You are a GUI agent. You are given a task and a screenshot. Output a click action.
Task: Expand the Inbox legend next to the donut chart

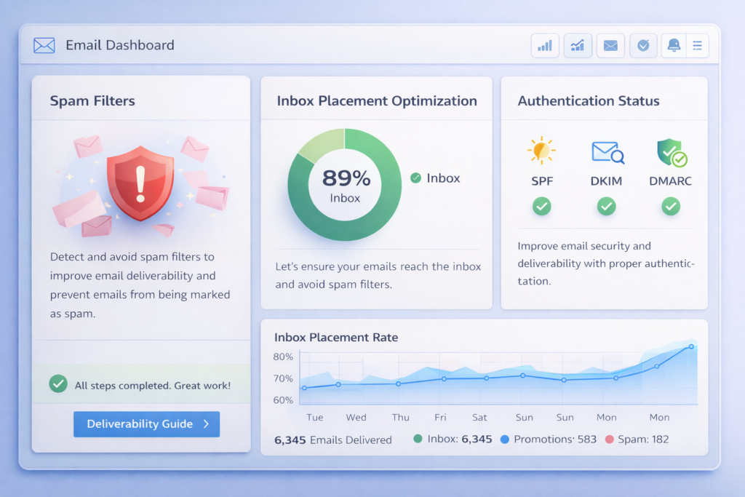click(434, 178)
